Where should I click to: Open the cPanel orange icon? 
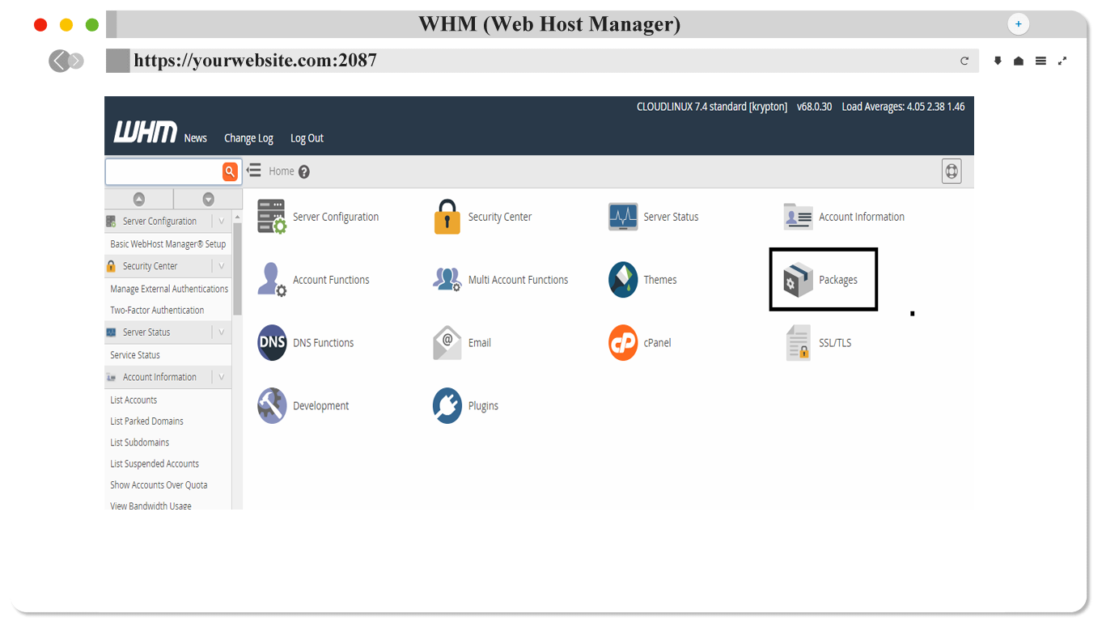[x=623, y=343]
